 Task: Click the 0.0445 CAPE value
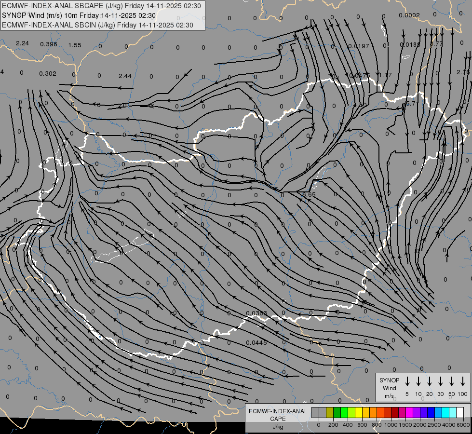click(x=256, y=343)
